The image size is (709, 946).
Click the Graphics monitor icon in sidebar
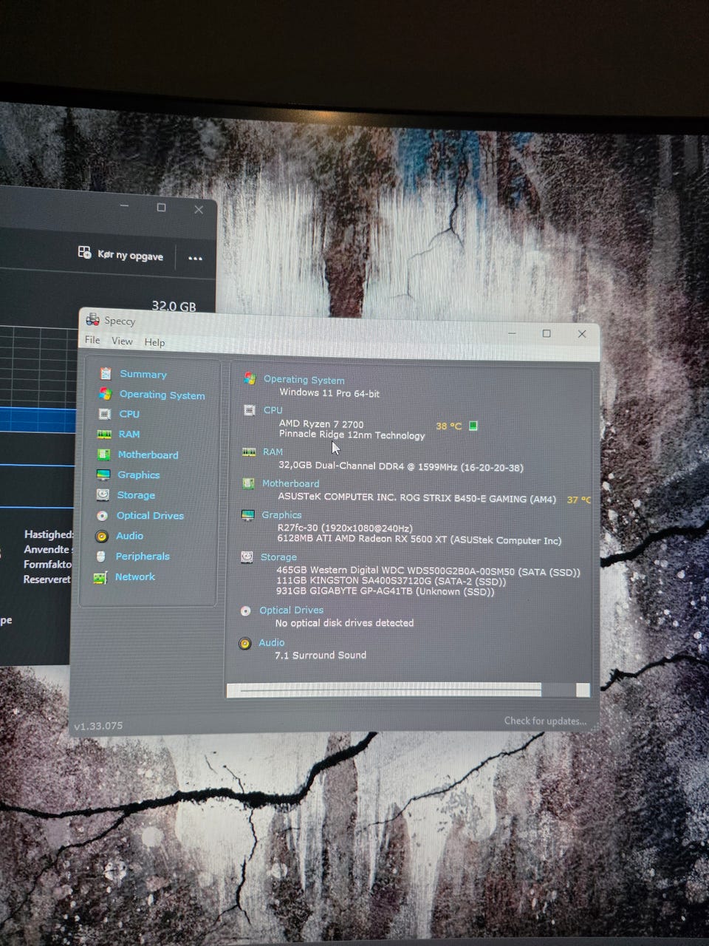coord(103,474)
